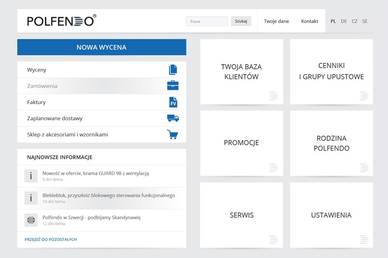Click lines icon in Twoja Baza Klientów tile
The width and height of the screenshot is (388, 258).
click(x=273, y=96)
